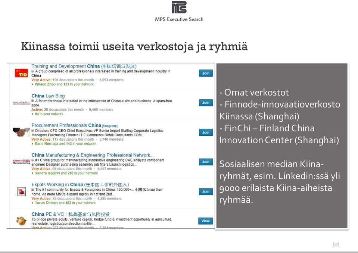Expand the Sandra Isojärvi network connections arrow
The image size is (358, 253).
pyautogui.click(x=32, y=174)
